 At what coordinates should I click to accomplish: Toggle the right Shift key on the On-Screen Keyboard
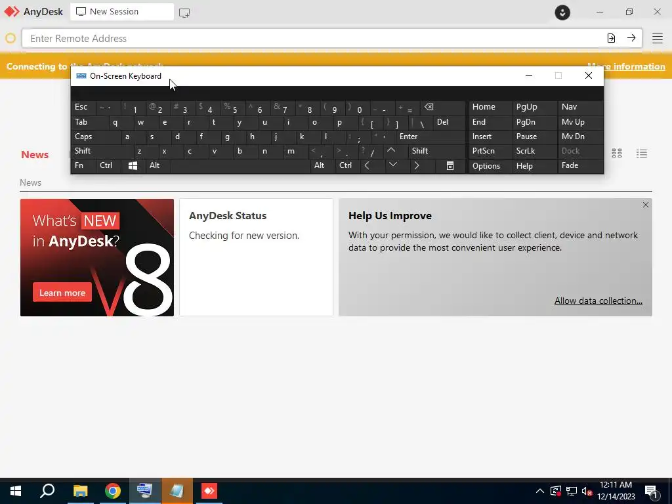437,151
